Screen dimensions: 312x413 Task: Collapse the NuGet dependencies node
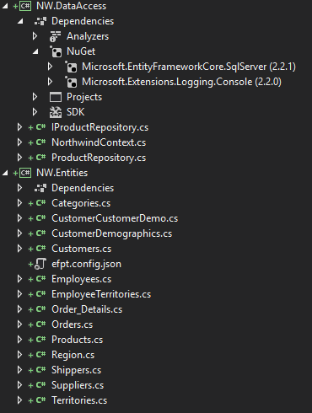[x=35, y=51]
